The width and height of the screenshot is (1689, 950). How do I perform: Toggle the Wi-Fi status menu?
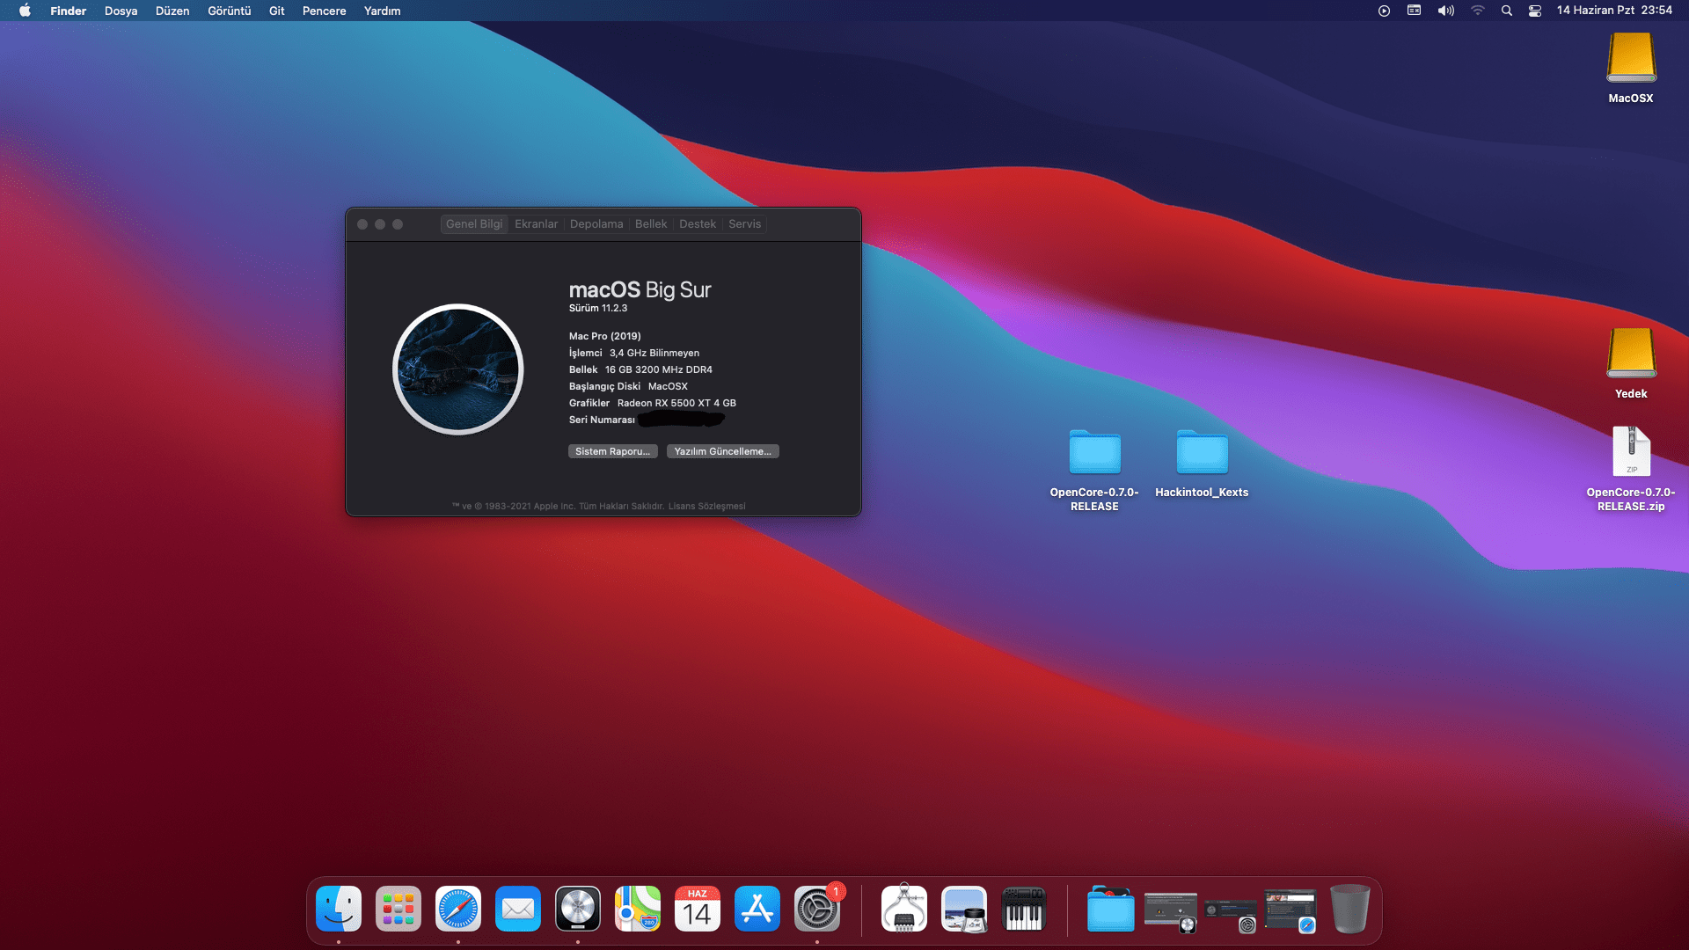(1478, 11)
